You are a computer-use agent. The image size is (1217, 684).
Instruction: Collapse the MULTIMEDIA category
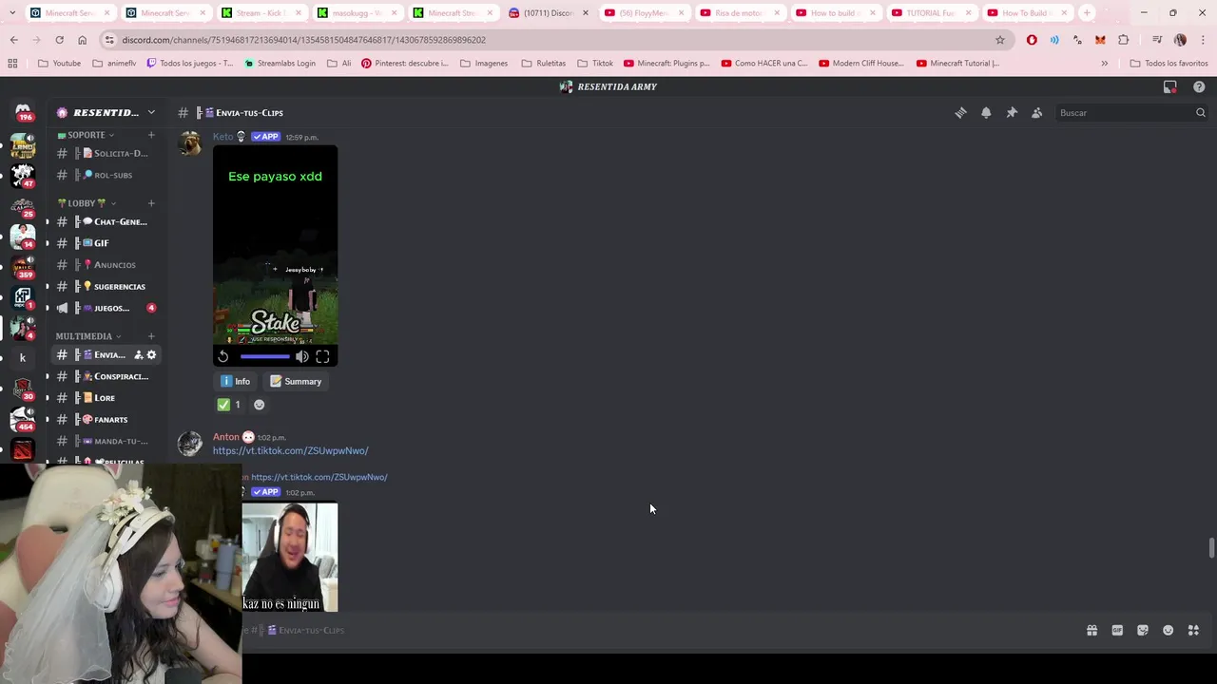(88, 336)
